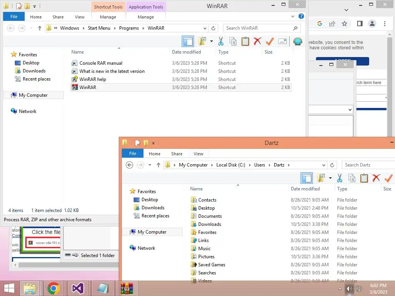The image size is (395, 296).
Task: Click Programs breadcrumb in WinRAR address bar
Action: [x=129, y=28]
